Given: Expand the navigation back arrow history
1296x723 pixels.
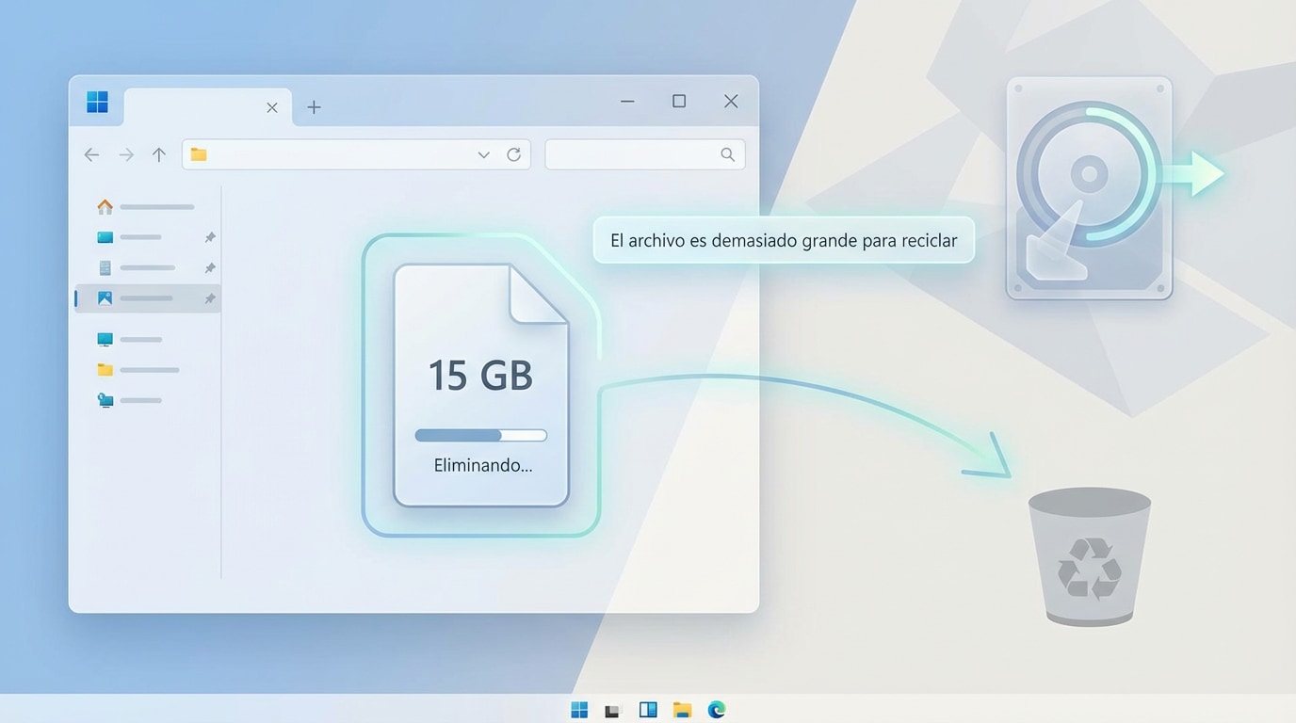Looking at the screenshot, I should click(91, 154).
